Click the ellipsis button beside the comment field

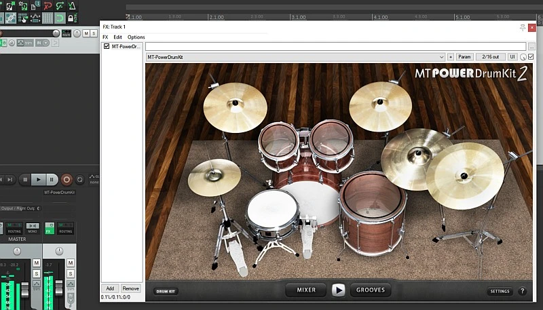[x=531, y=46]
